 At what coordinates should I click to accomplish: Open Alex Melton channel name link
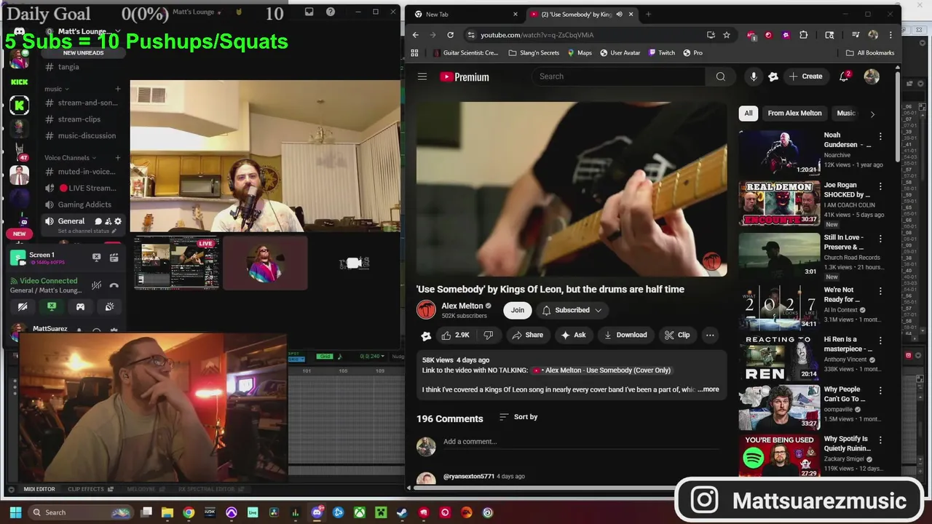(462, 306)
